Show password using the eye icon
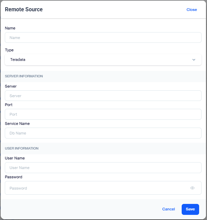207x220 pixels. click(192, 188)
